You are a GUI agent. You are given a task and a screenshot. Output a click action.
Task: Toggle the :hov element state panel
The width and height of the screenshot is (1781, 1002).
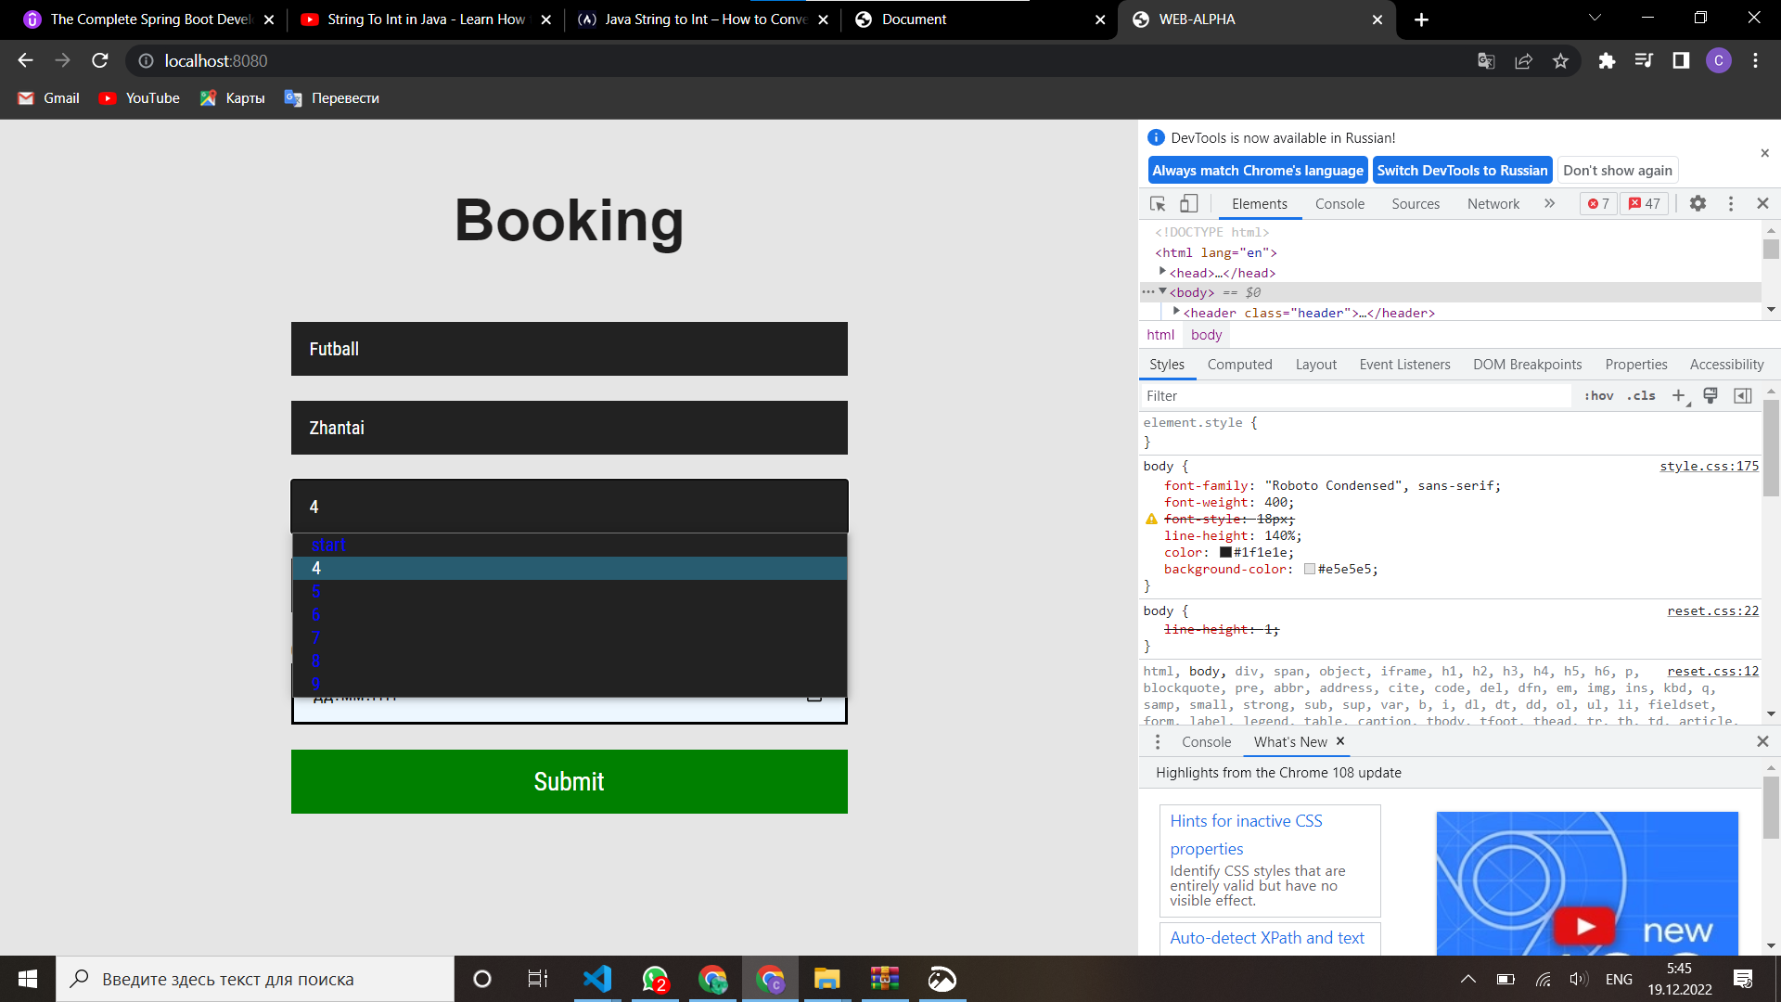1598,396
